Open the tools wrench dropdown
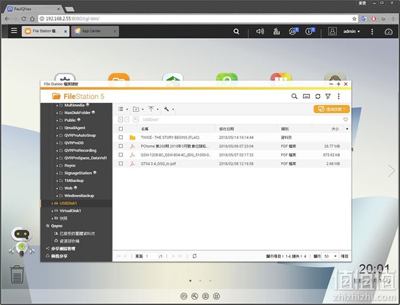This screenshot has height=305, width=400. coord(169,109)
